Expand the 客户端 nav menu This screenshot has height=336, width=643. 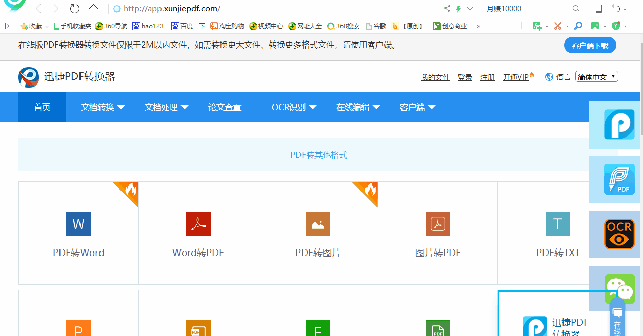417,107
